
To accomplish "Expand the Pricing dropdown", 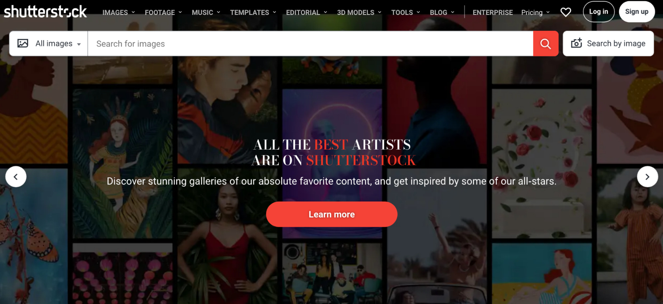I will [x=535, y=12].
